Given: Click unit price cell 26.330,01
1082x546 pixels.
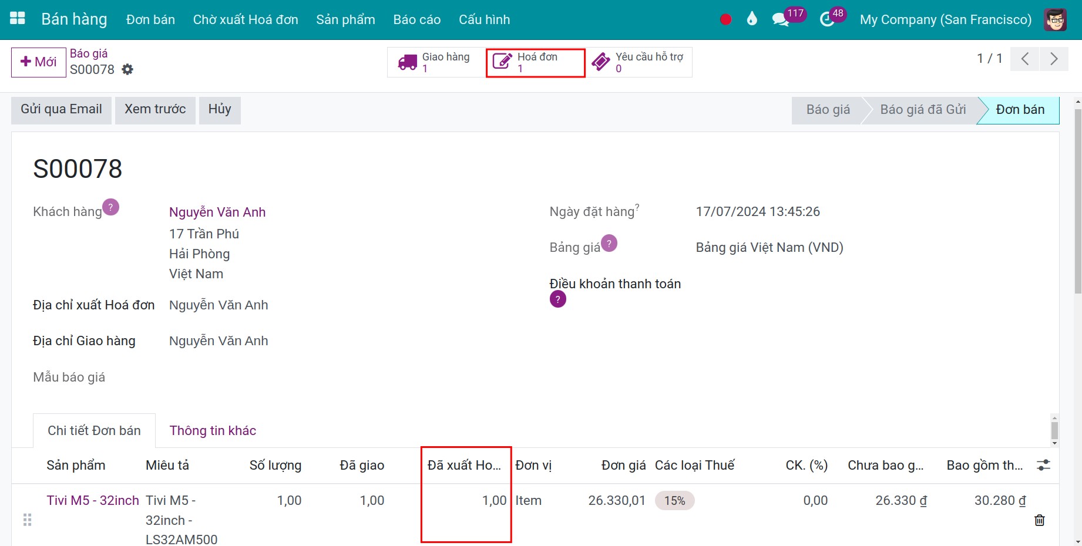Looking at the screenshot, I should [x=617, y=501].
